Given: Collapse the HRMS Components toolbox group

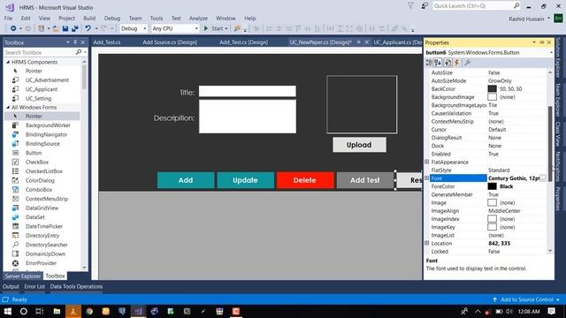Looking at the screenshot, I should tap(8, 62).
